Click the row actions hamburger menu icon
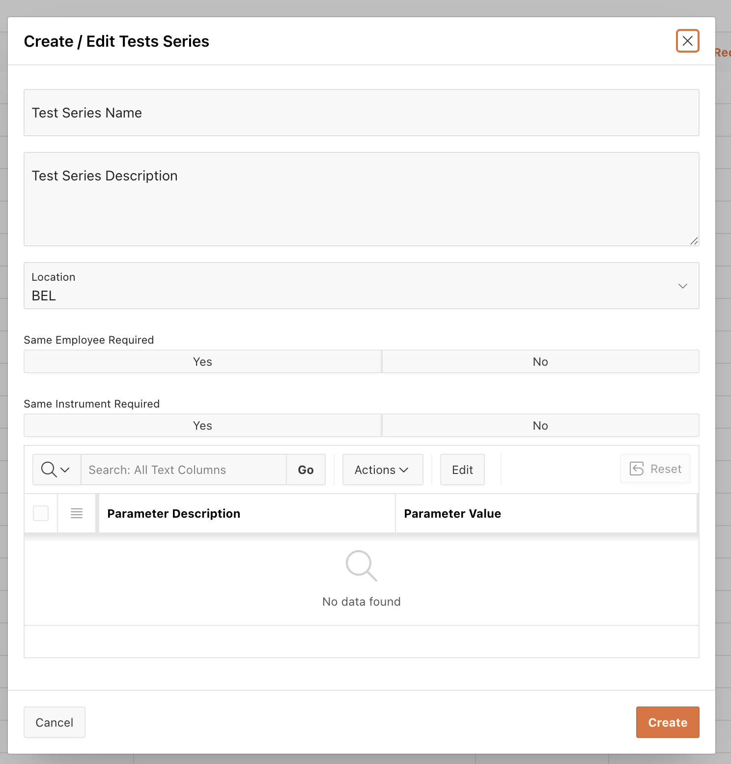This screenshot has height=764, width=731. click(x=77, y=513)
